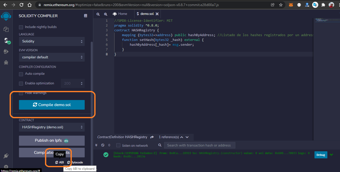Open Compilation Details button
This screenshot has width=340, height=172.
(52, 153)
